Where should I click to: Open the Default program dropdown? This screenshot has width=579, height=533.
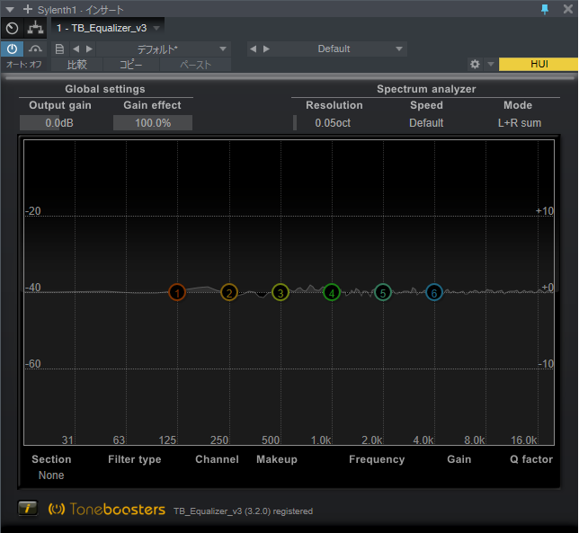[x=341, y=49]
